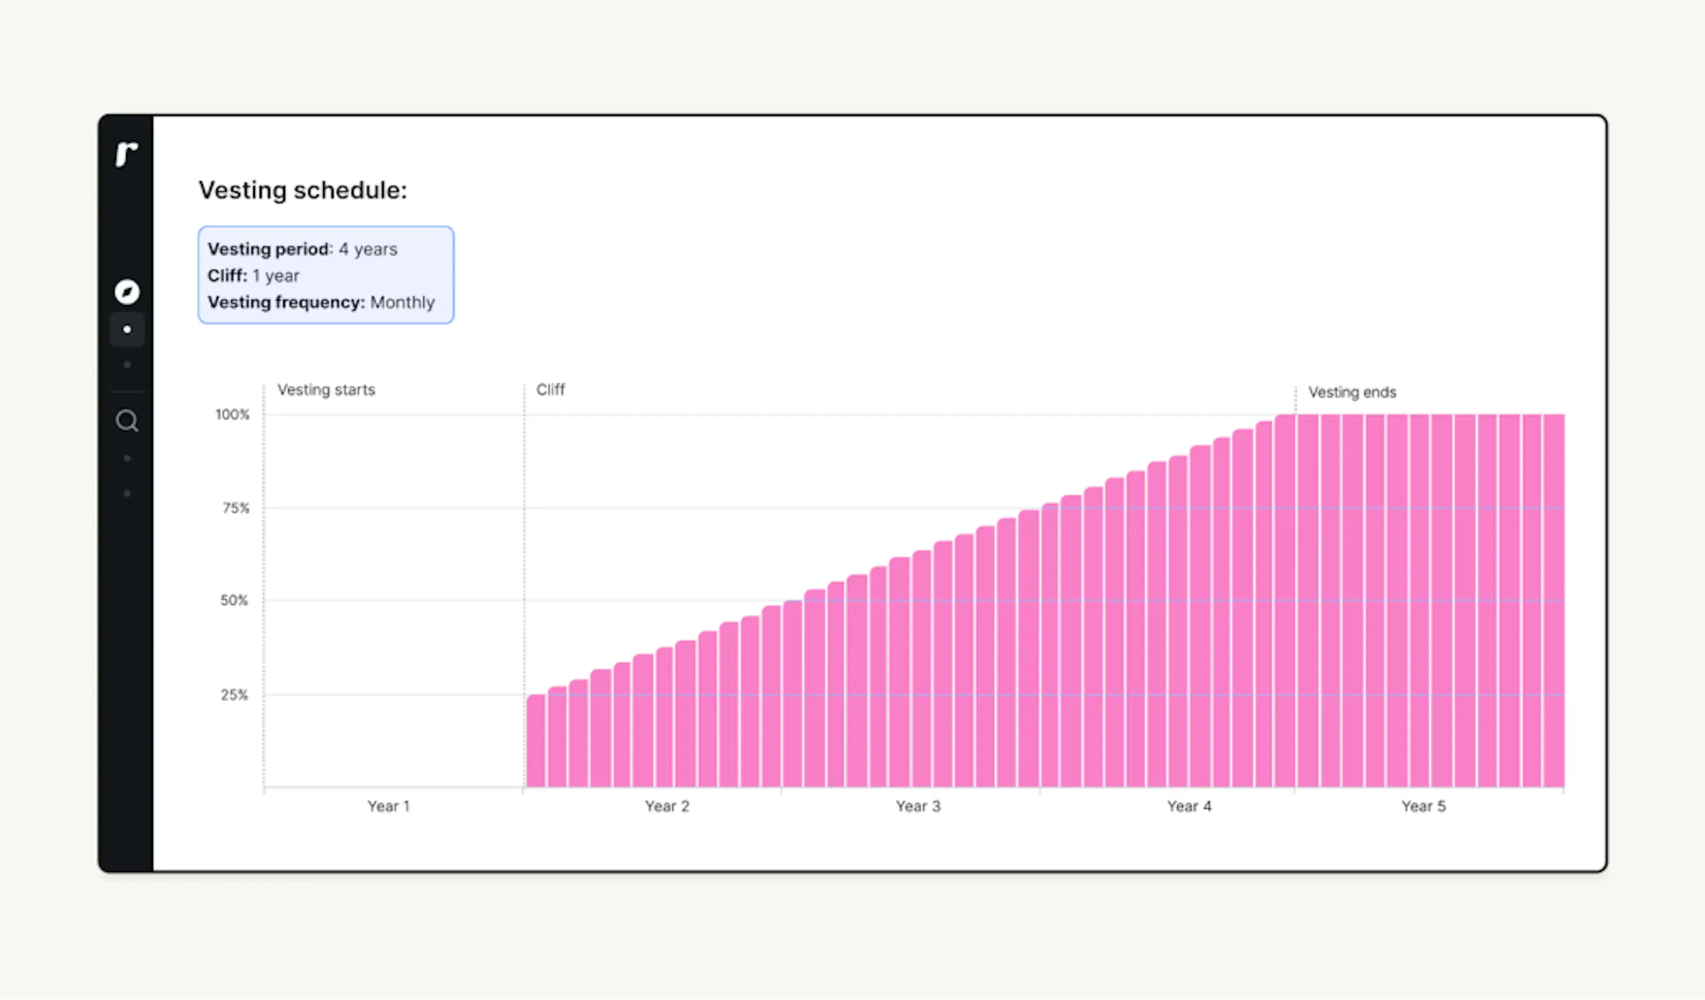Click the 'Vesting ends' marker label
The height and width of the screenshot is (1000, 1705).
1352,393
